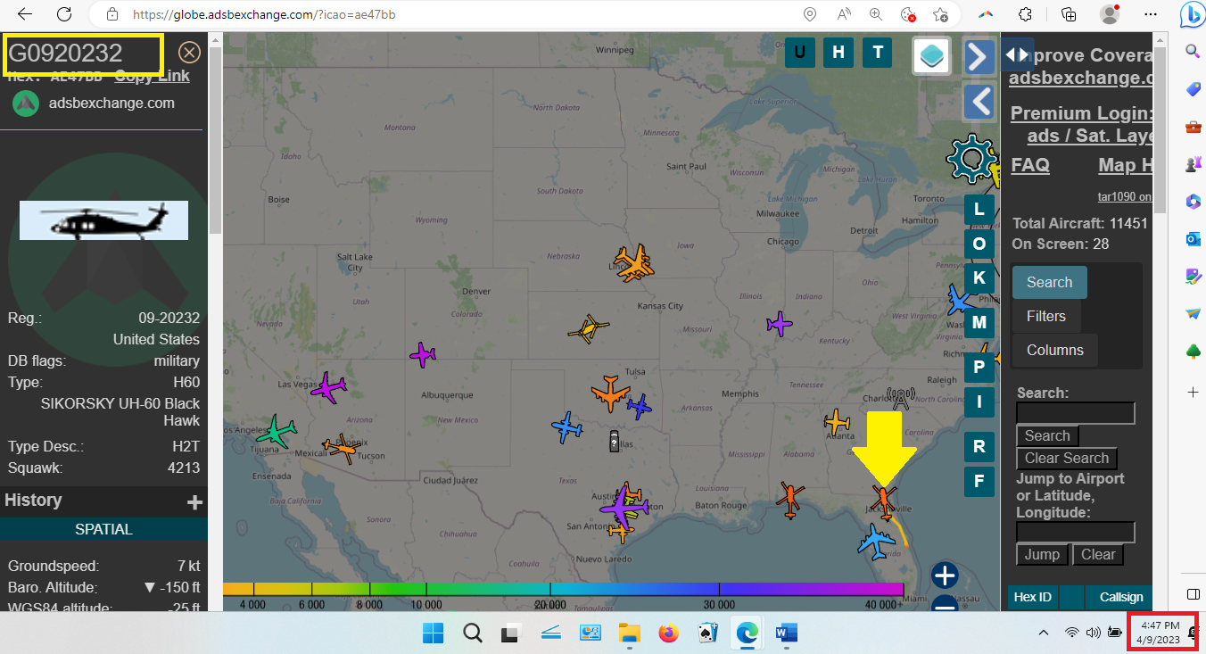Toggle the T map button
This screenshot has width=1206, height=654.
(878, 53)
